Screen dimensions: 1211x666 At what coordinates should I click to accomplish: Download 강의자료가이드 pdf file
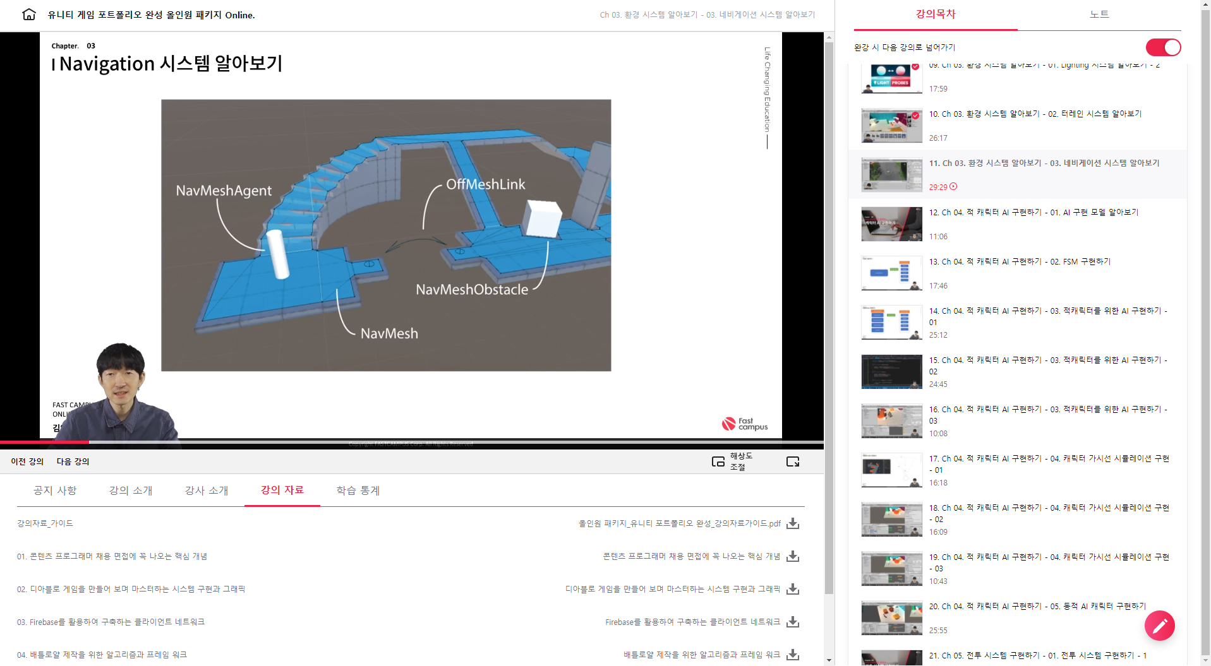[x=793, y=523]
